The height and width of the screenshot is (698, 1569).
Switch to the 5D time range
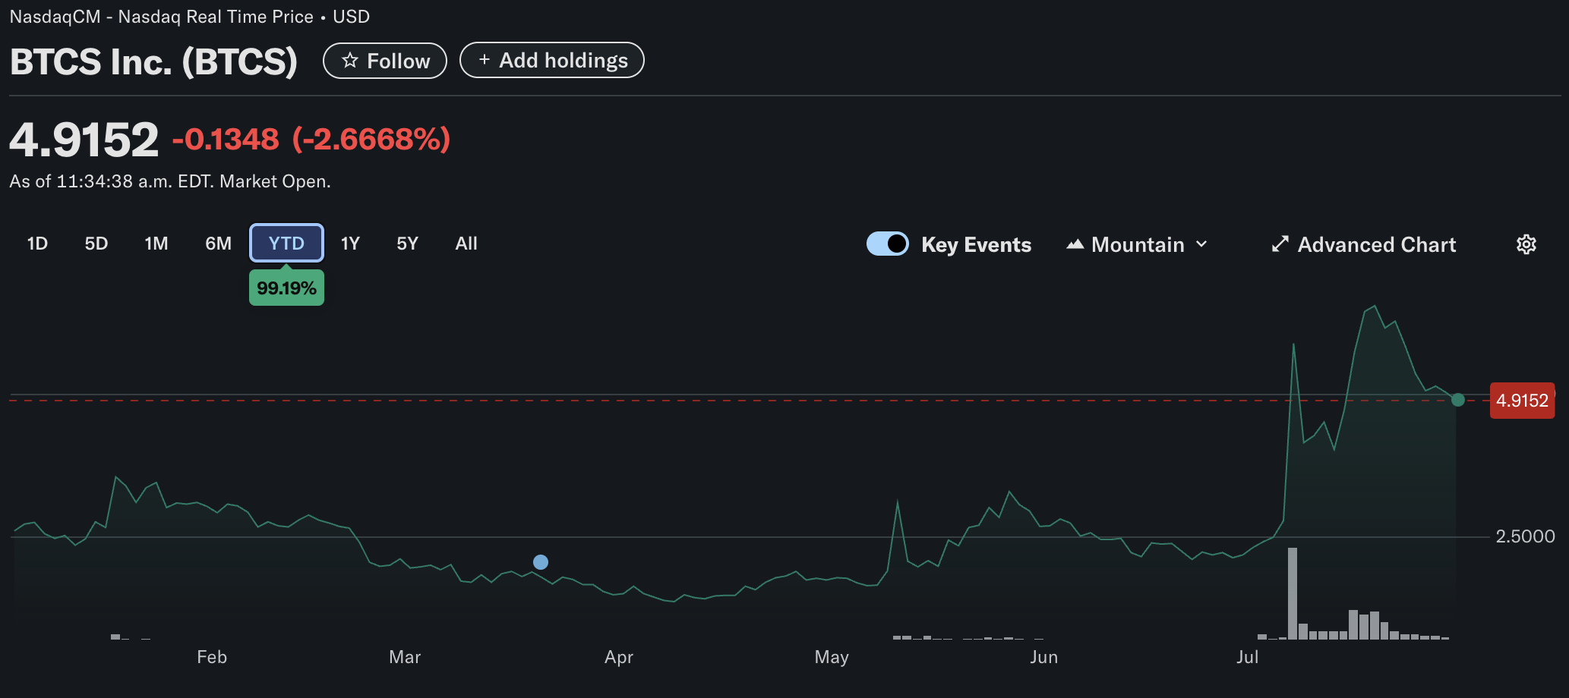tap(96, 244)
